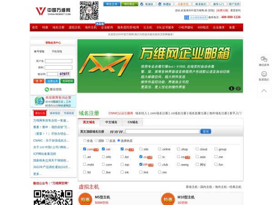Switch to 媒体报道 news tab
Viewport: 273px width, 205px height.
click(x=55, y=113)
